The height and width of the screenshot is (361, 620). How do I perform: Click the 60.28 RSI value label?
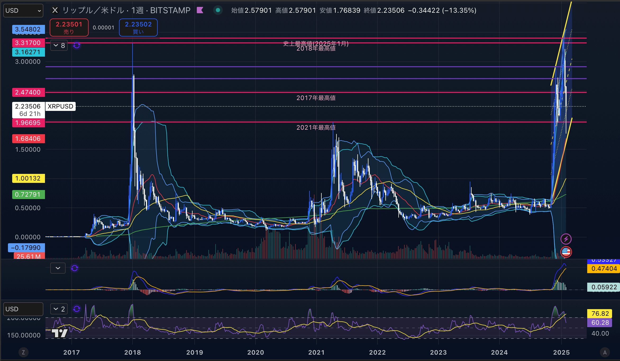click(x=600, y=323)
